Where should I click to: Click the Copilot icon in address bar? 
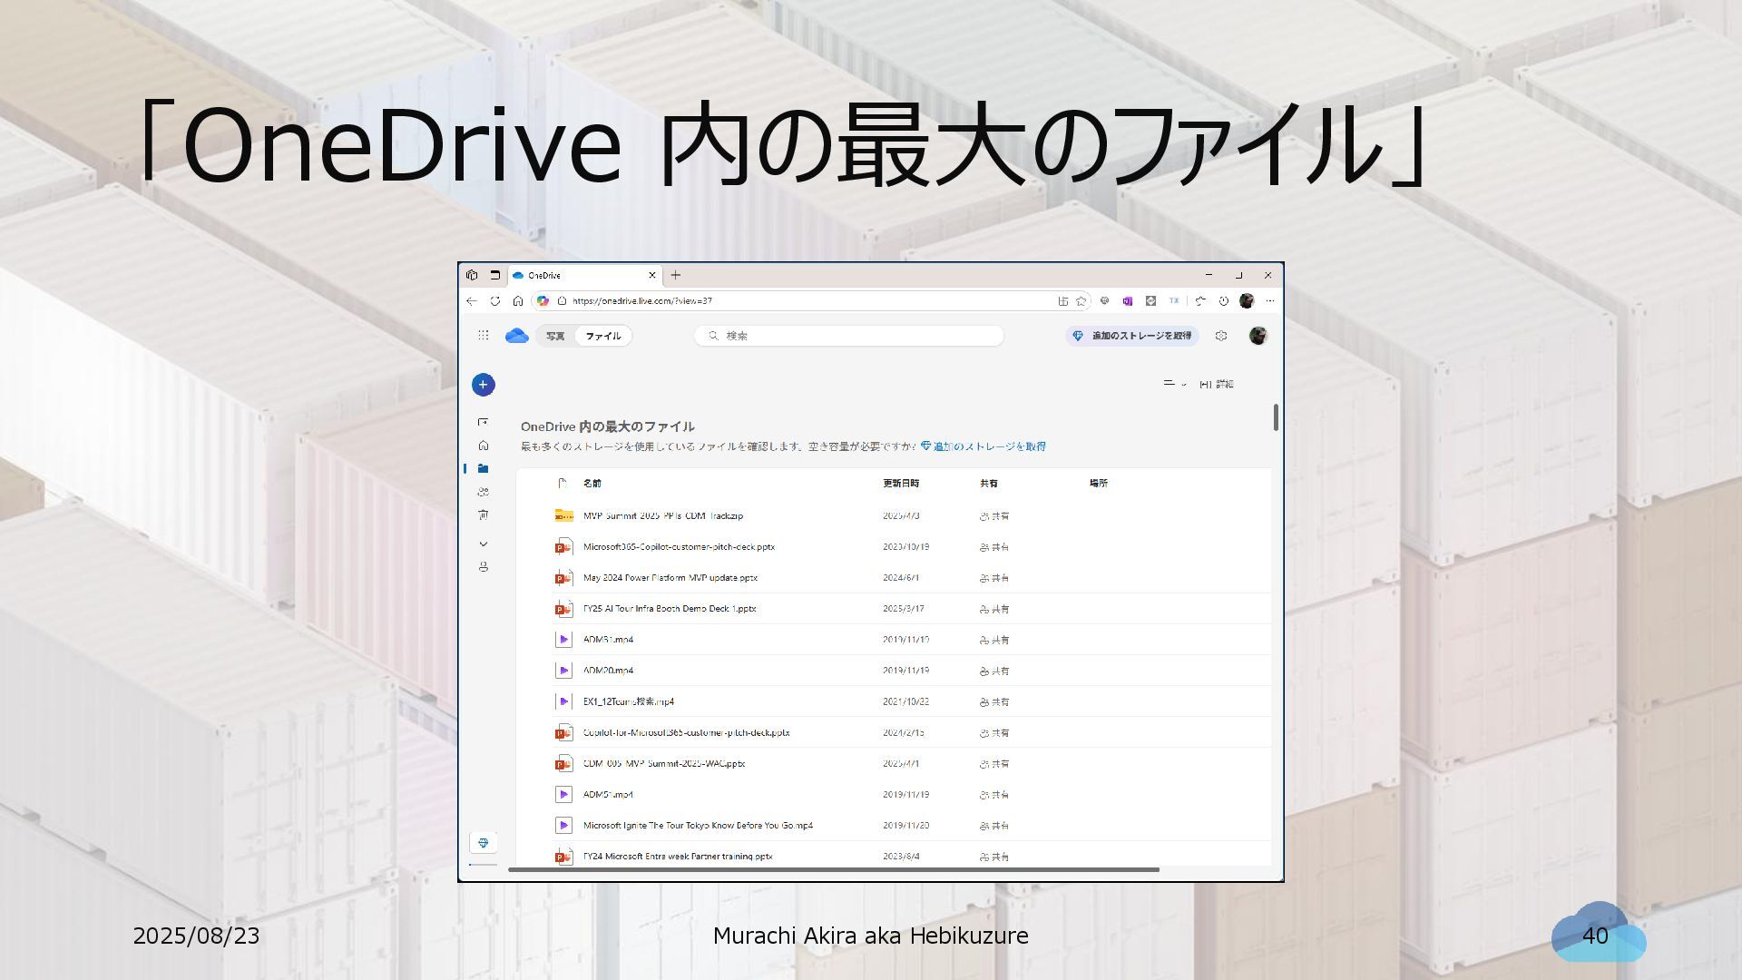(543, 301)
